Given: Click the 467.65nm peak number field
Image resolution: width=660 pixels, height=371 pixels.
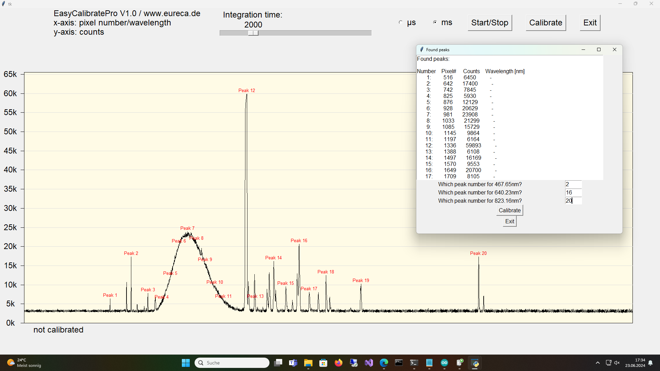Looking at the screenshot, I should [573, 184].
